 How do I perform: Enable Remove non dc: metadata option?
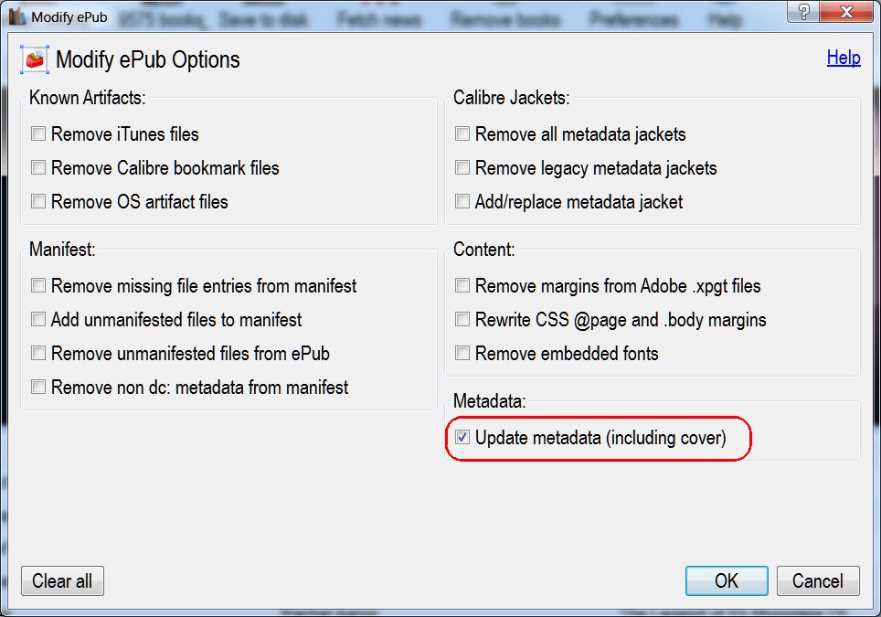(x=38, y=388)
